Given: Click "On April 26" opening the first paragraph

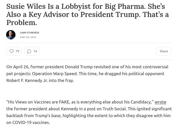Looking at the screenshot, I should pyautogui.click(x=18, y=67).
